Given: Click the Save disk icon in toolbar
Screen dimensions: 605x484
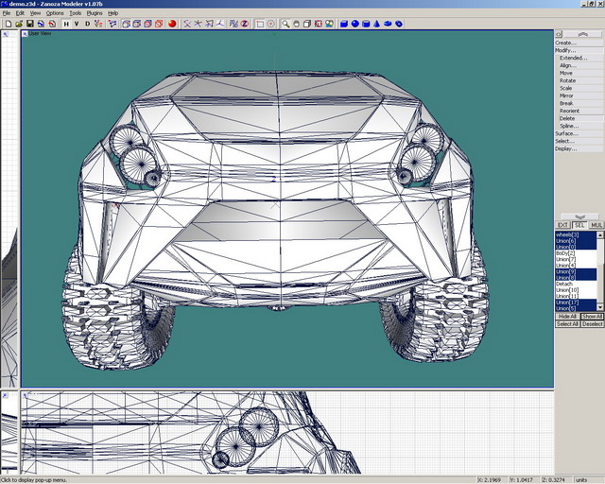Looking at the screenshot, I should pos(29,24).
